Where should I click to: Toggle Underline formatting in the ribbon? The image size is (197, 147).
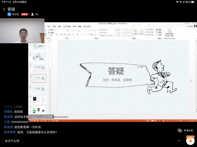coord(62,34)
